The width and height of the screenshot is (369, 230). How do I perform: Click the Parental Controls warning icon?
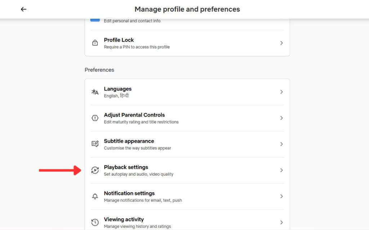95,118
